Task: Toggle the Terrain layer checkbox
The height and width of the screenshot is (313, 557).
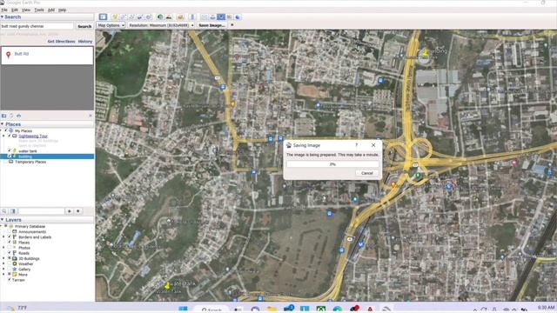Action: pyautogui.click(x=10, y=280)
